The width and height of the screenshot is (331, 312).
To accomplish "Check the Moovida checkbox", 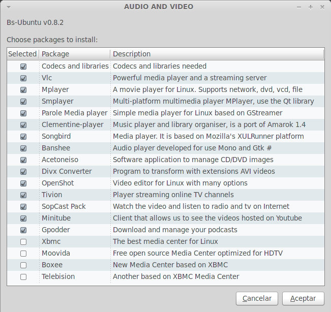I will (23, 254).
